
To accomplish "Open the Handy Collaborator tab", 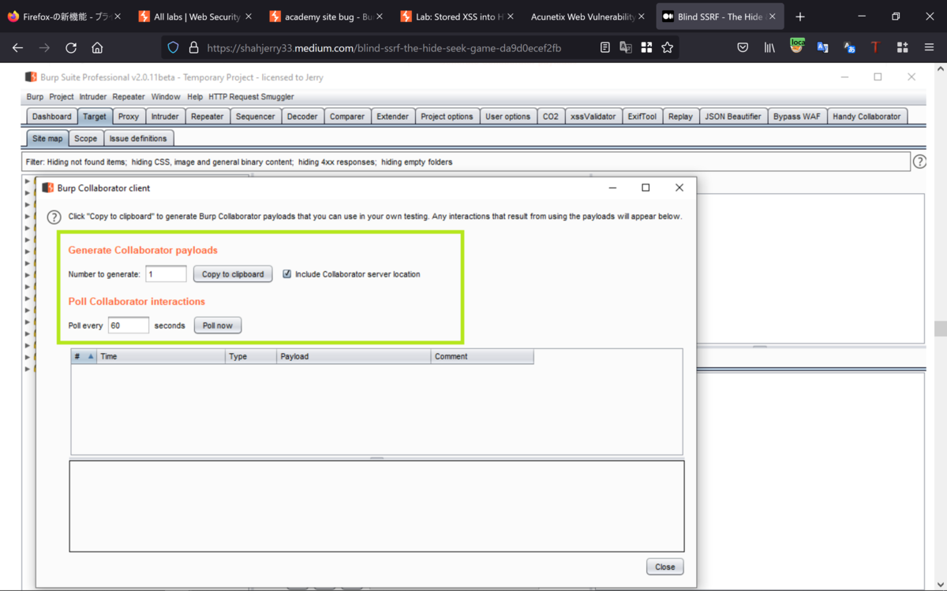I will [867, 117].
